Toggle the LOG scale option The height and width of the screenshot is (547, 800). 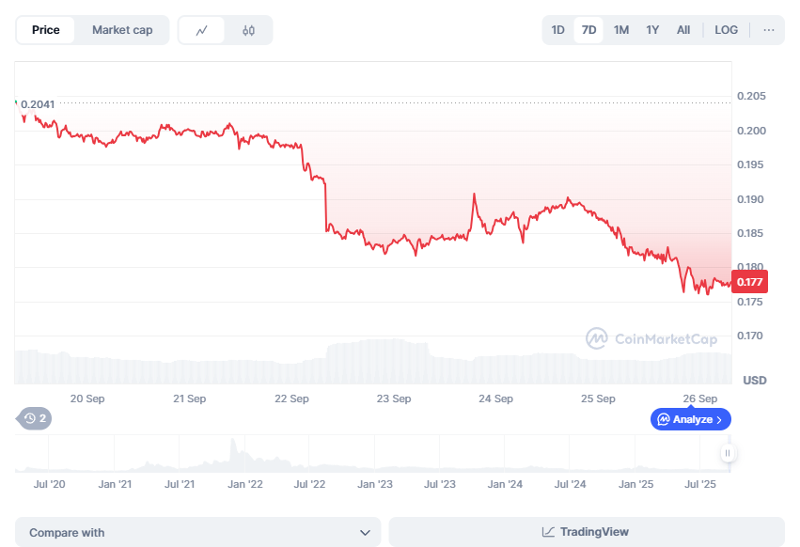pyautogui.click(x=726, y=30)
